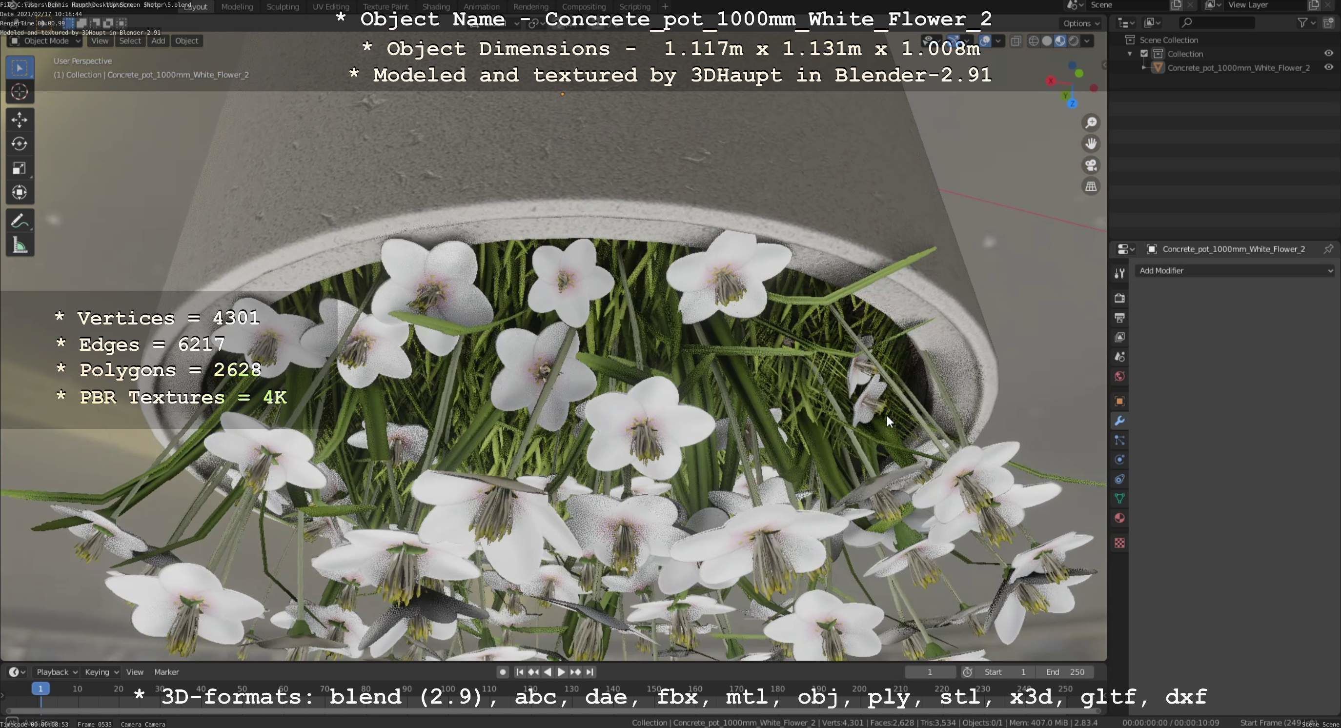Click the viewport zoom magnifier gizmo
Screen dimensions: 1341x728
tap(1091, 123)
